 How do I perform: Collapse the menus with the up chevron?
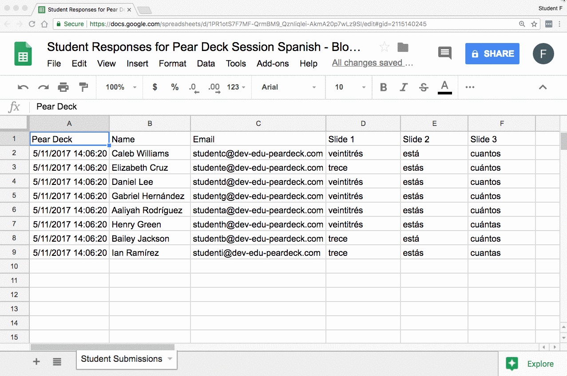click(x=543, y=87)
